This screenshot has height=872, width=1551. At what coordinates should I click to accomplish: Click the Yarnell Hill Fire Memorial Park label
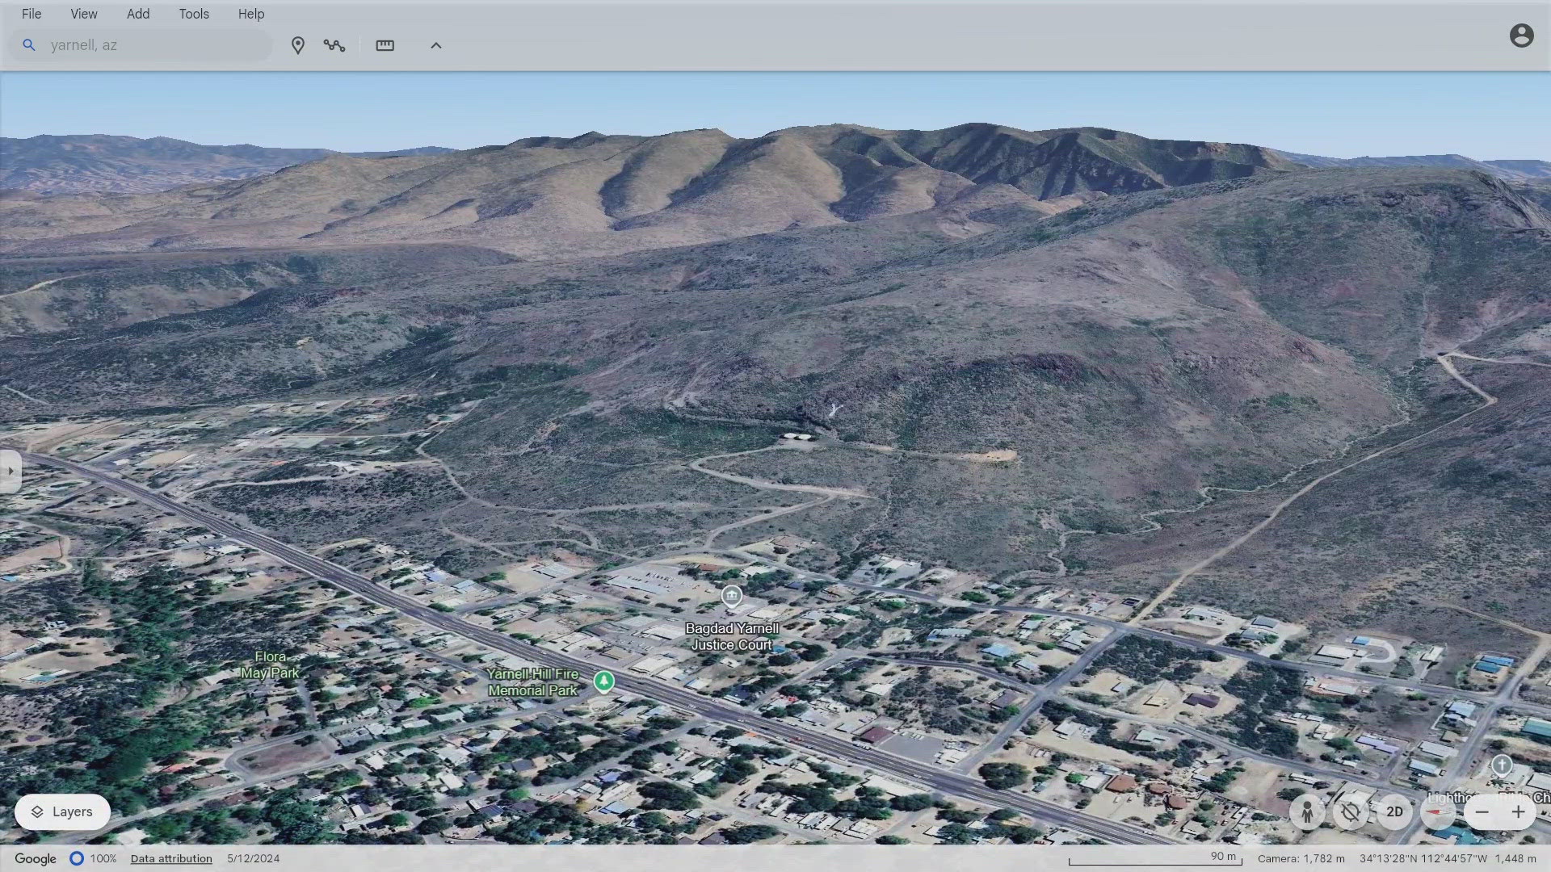(533, 682)
